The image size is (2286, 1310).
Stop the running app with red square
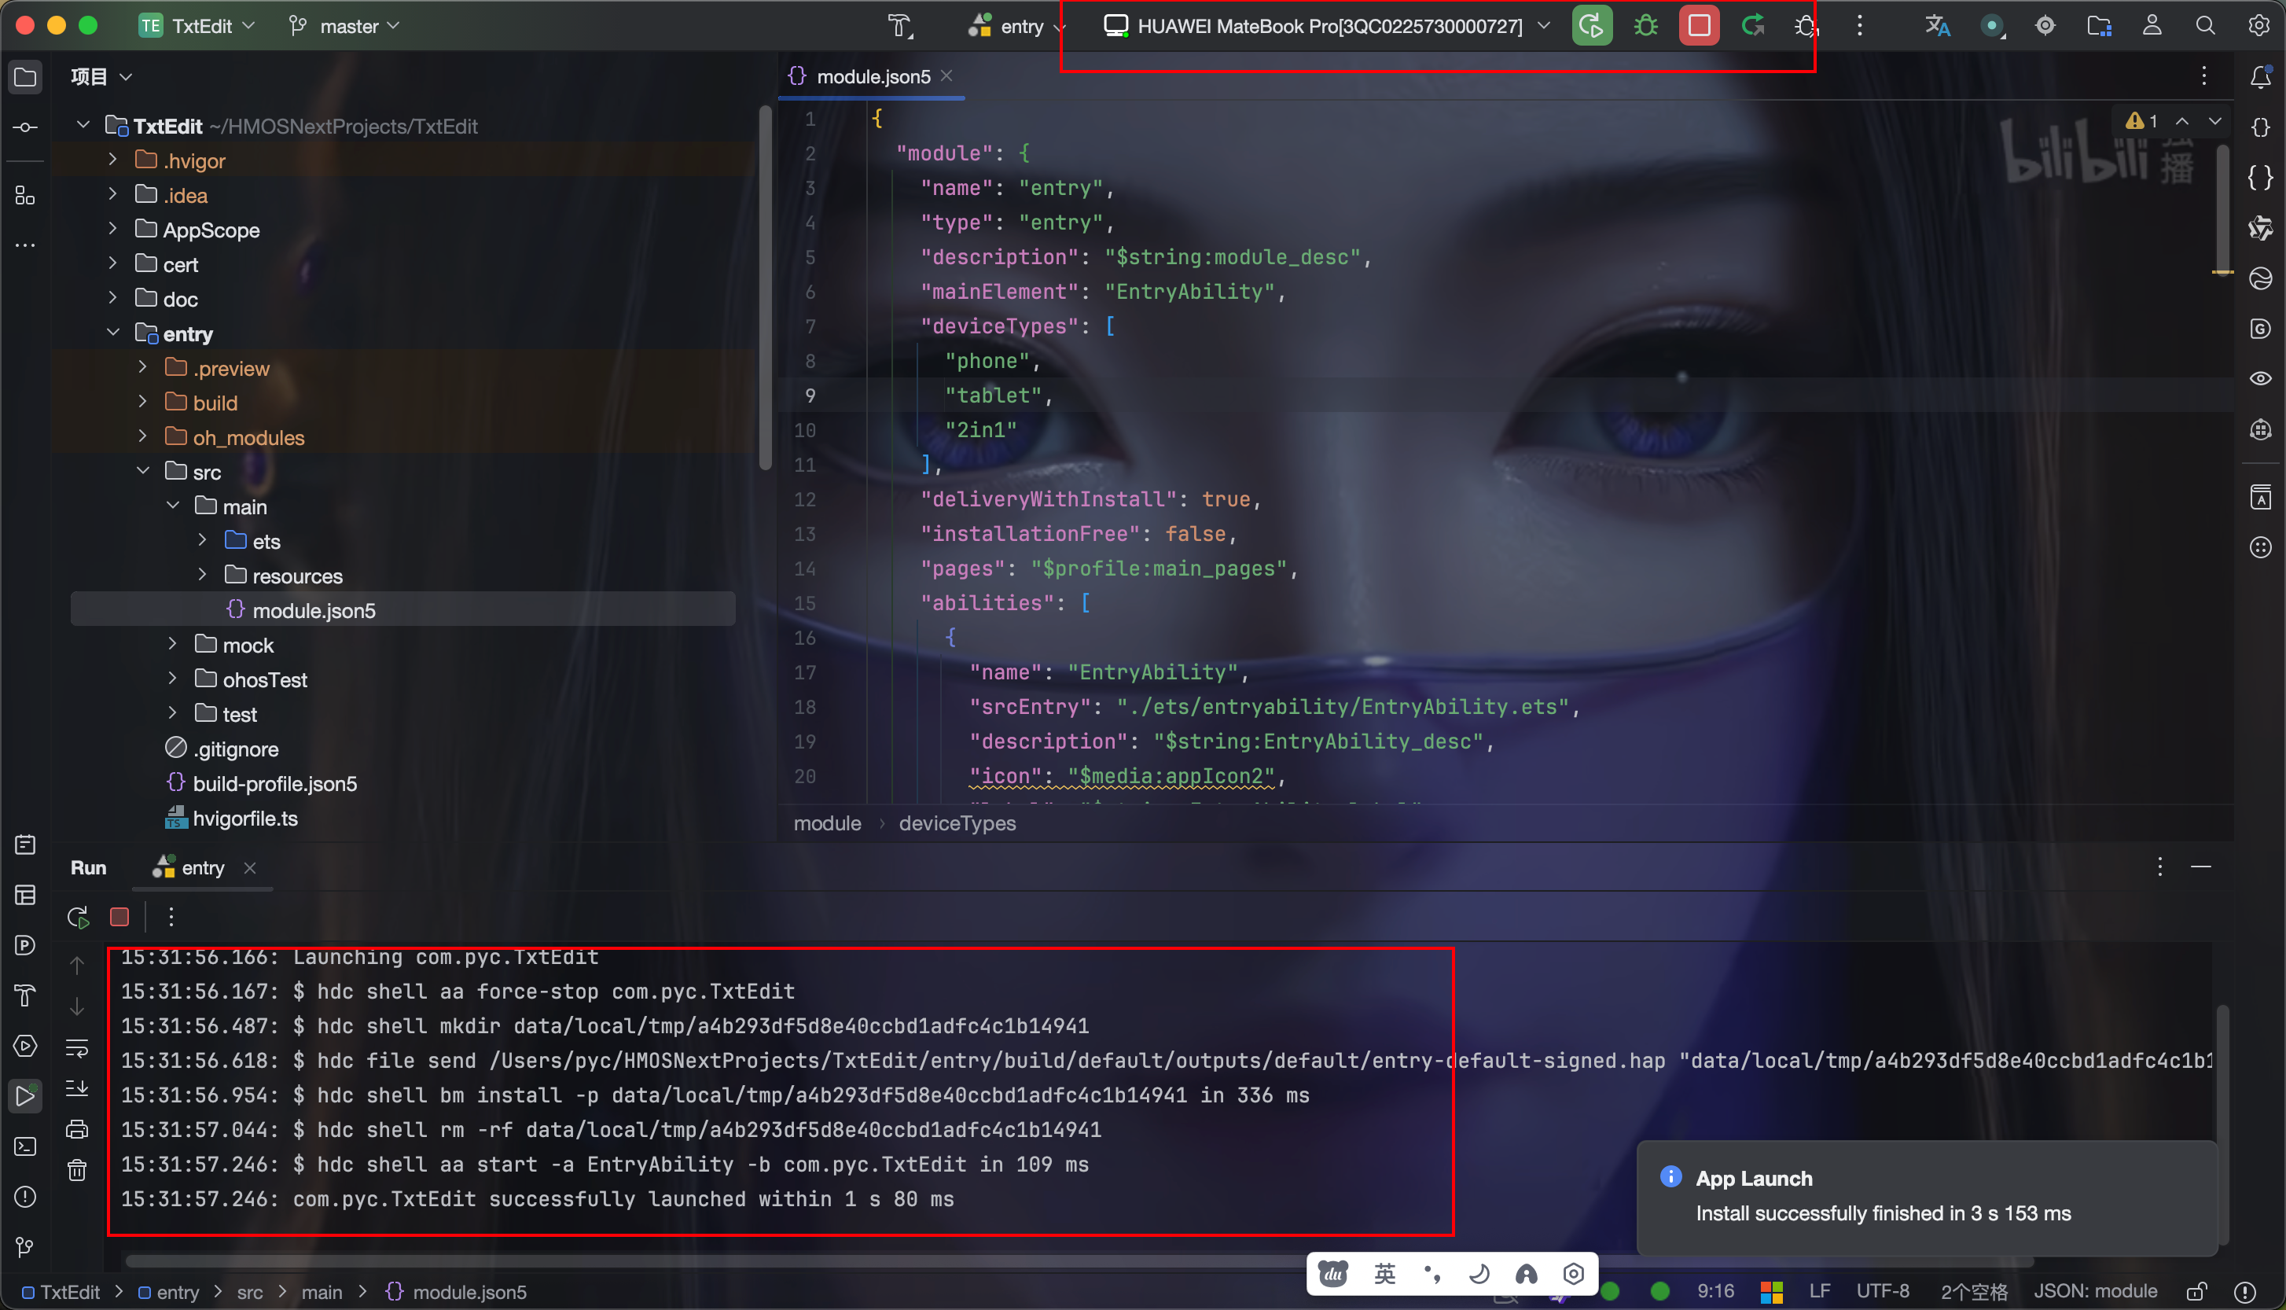tap(1698, 25)
